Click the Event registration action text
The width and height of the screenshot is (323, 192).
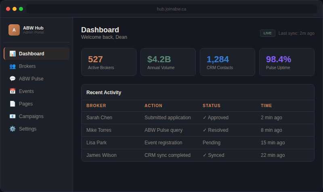(164, 143)
